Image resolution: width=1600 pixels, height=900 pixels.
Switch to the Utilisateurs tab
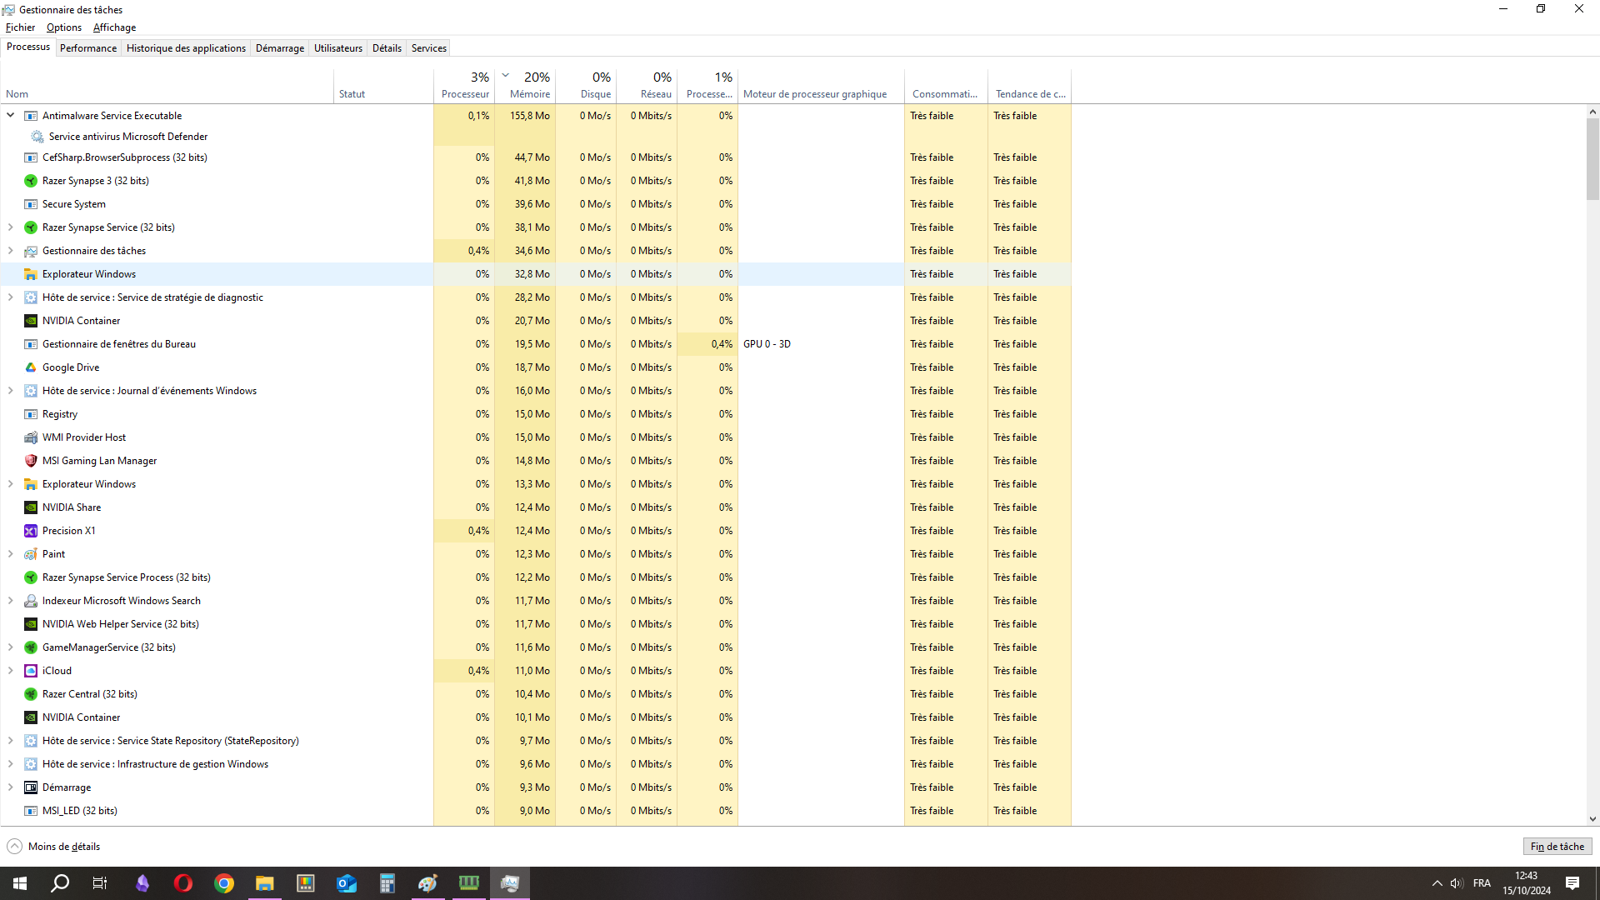point(338,48)
